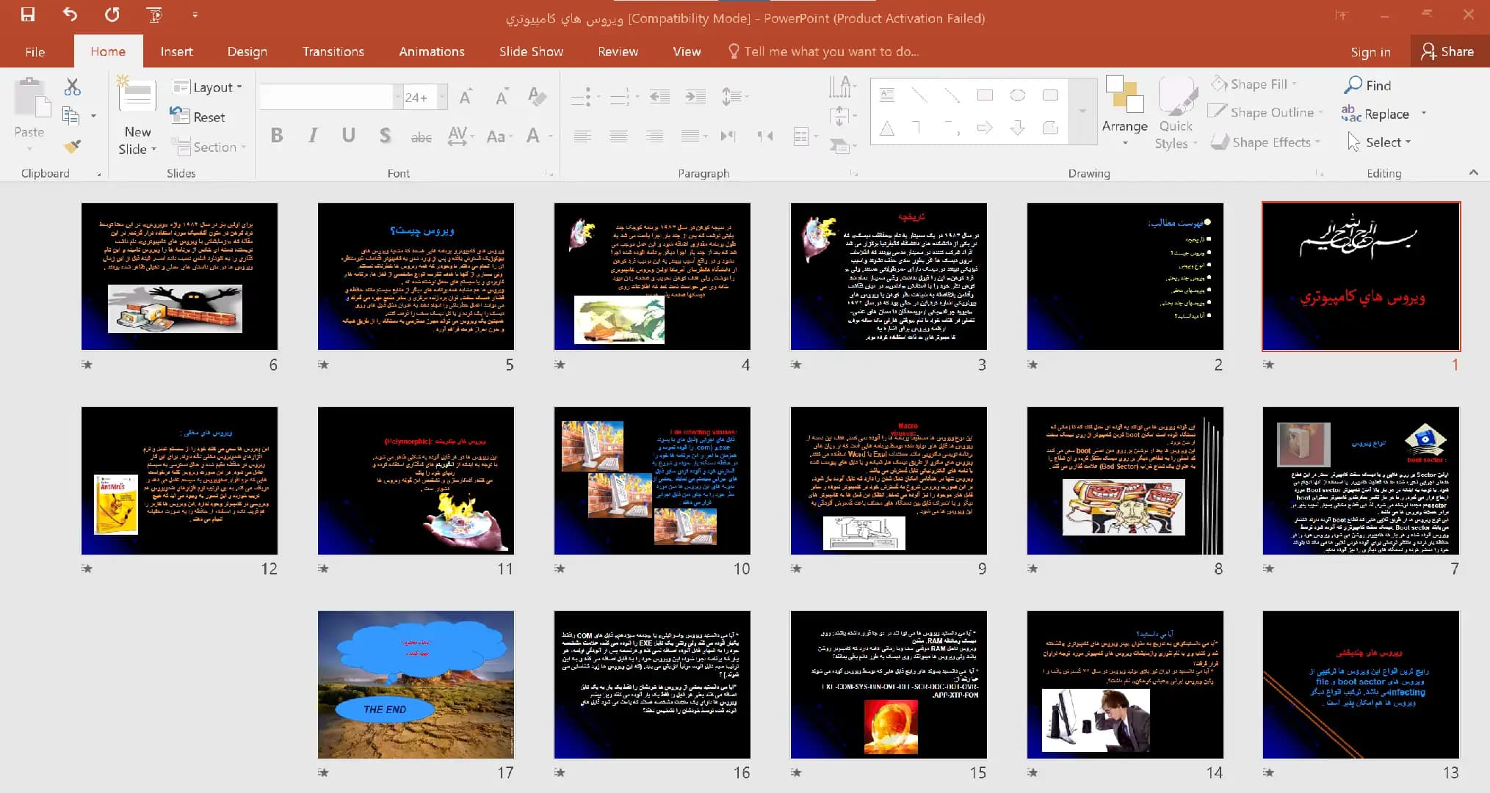The width and height of the screenshot is (1490, 793).
Task: Toggle Italic formatting
Action: click(313, 135)
